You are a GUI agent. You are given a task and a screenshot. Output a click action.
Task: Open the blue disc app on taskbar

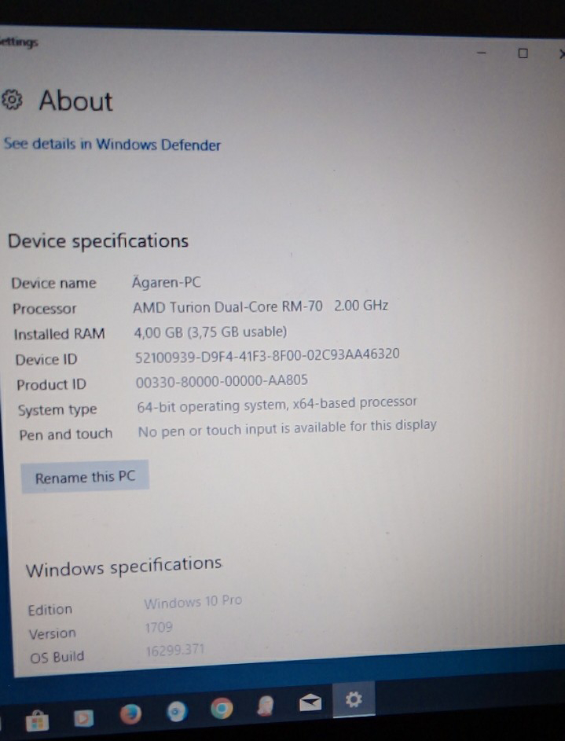[x=177, y=711]
